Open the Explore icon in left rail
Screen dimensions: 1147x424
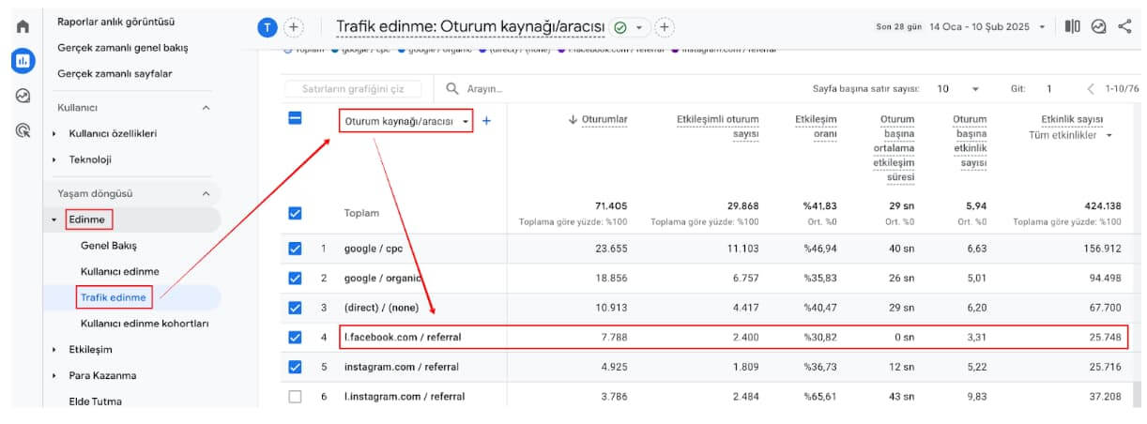(x=23, y=96)
